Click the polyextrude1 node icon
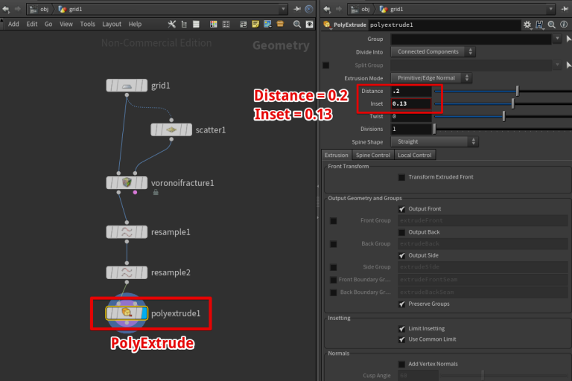The image size is (572, 381). [128, 313]
